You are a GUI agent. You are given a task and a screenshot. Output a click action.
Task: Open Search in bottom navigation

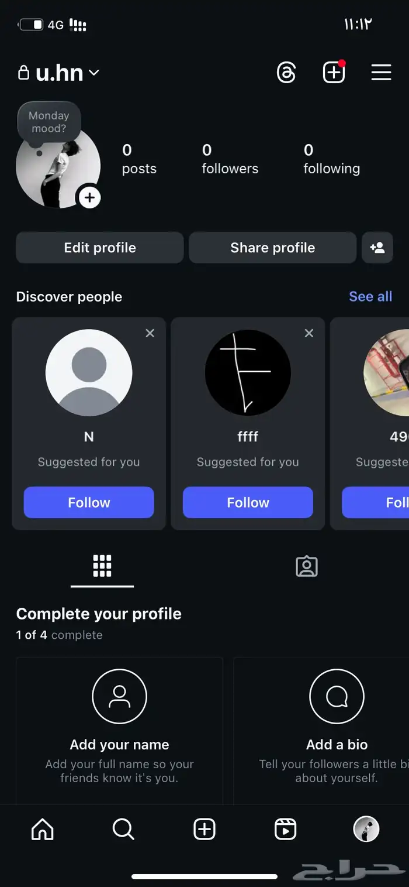tap(123, 829)
